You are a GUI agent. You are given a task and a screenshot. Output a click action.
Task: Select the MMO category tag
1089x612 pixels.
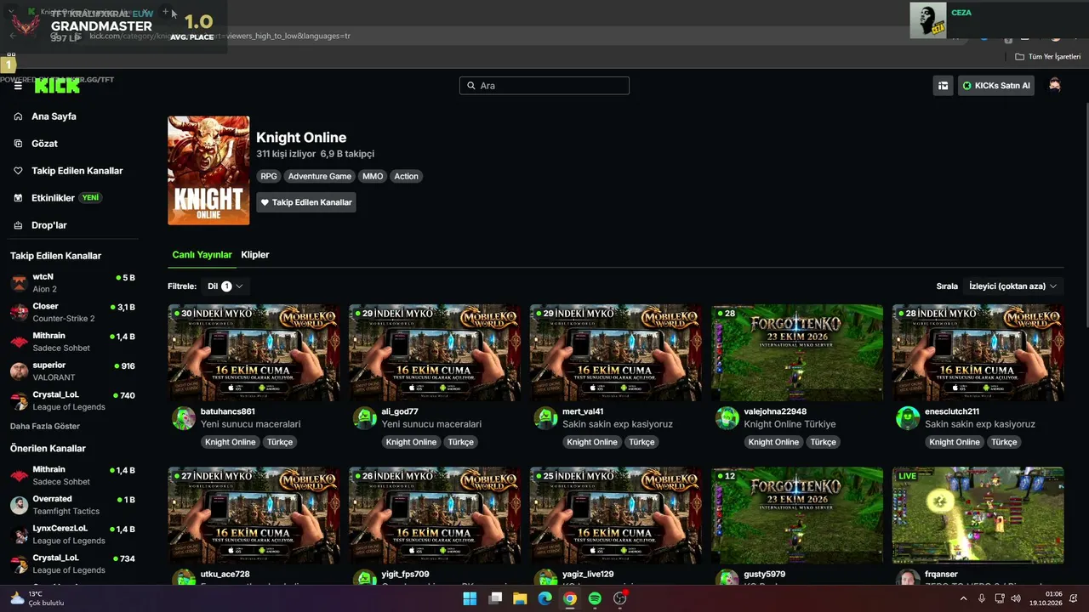373,176
